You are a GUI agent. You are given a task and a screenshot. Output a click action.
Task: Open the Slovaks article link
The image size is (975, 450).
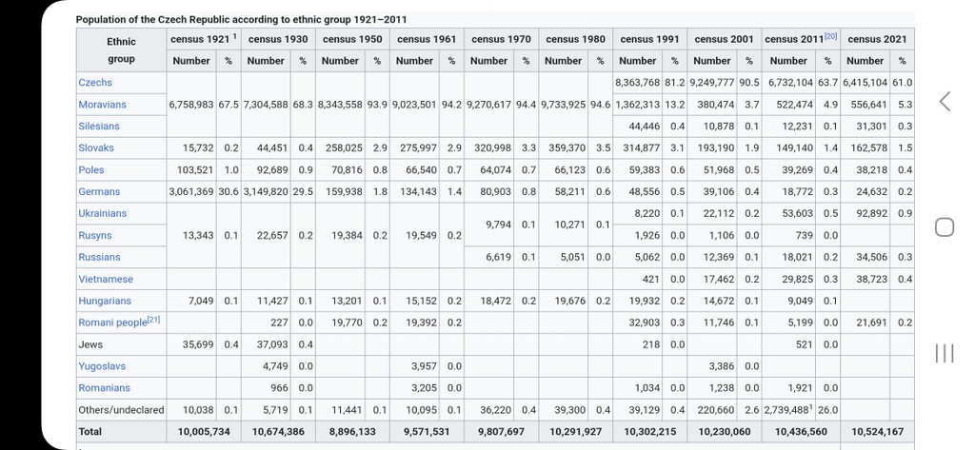pyautogui.click(x=96, y=147)
